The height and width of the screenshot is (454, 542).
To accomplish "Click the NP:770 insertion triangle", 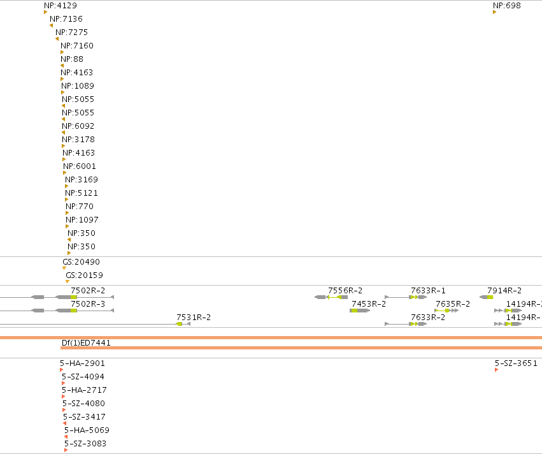I will coord(68,213).
